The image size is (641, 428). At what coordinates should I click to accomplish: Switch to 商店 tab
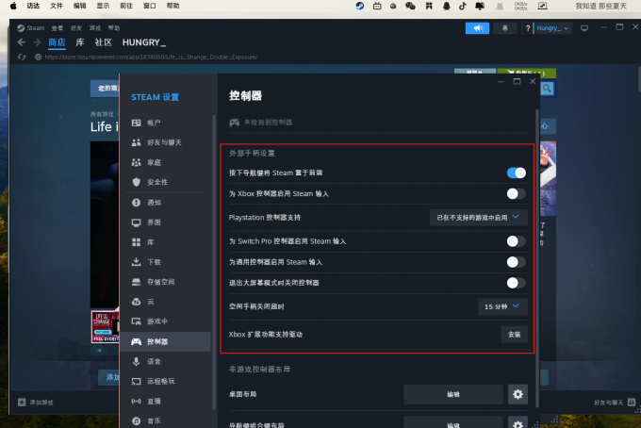[57, 42]
